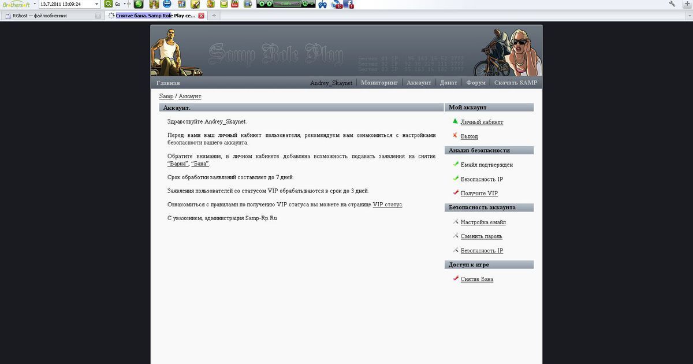Open the wrench settings icon
The image size is (693, 364).
pyautogui.click(x=672, y=3)
